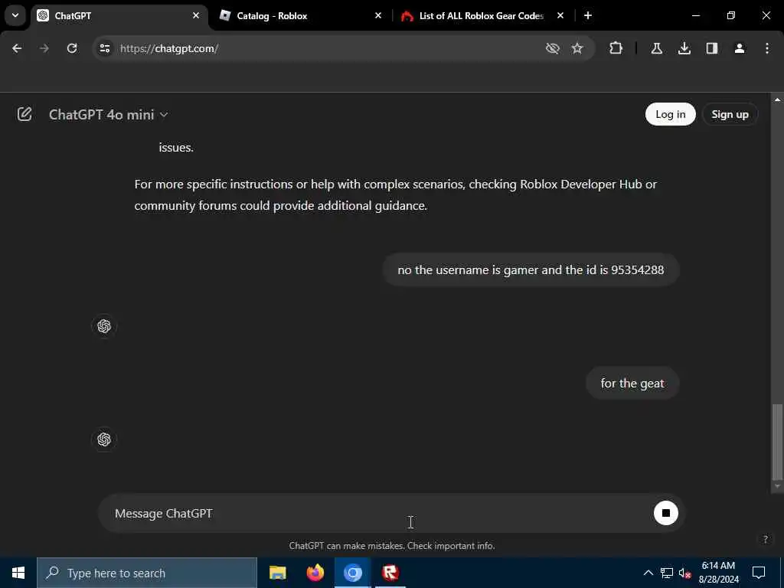
Task: Click the help question mark icon
Action: point(765,539)
